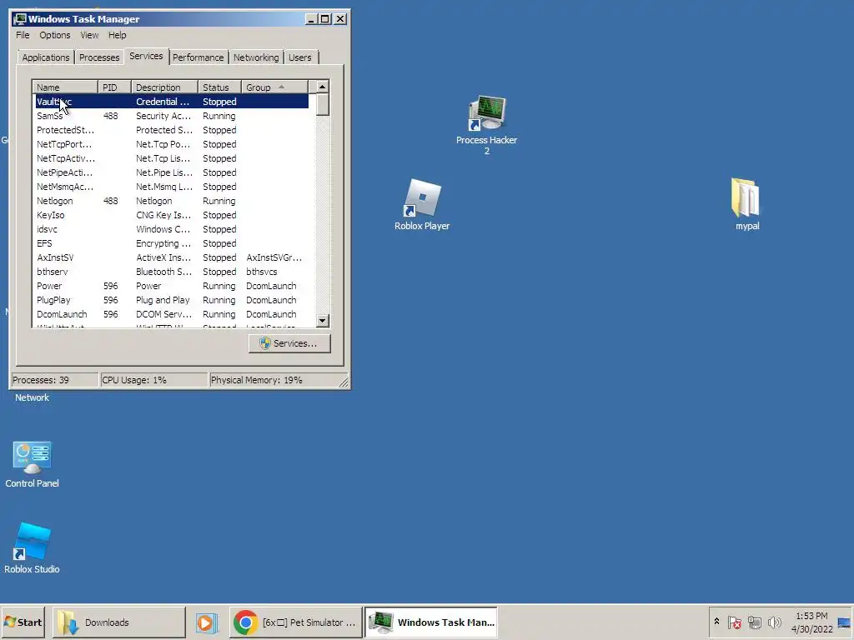
Task: Click the Windows Task Manager taskbar button
Action: pos(431,622)
